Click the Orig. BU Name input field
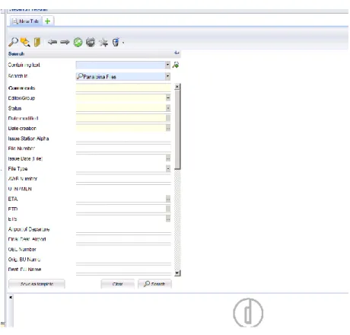 tap(123, 260)
